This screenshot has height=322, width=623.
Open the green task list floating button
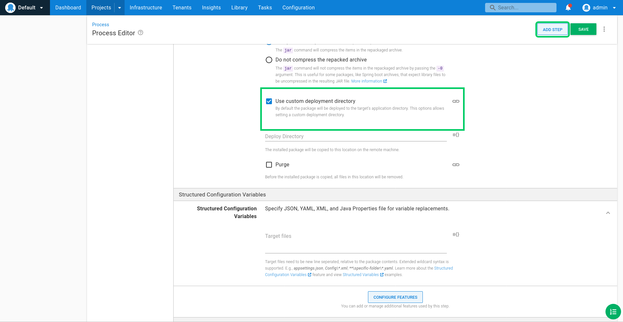point(613,312)
